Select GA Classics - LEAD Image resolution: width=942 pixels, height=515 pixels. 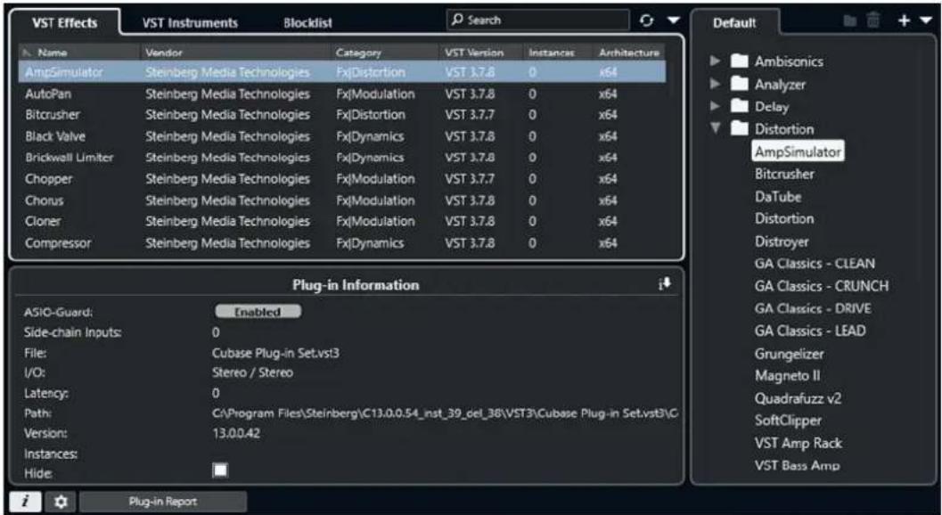[810, 331]
